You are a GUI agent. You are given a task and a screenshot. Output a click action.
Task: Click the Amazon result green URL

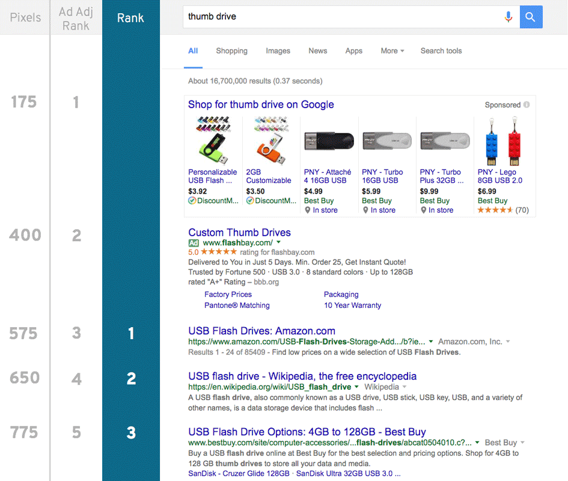pyautogui.click(x=307, y=342)
